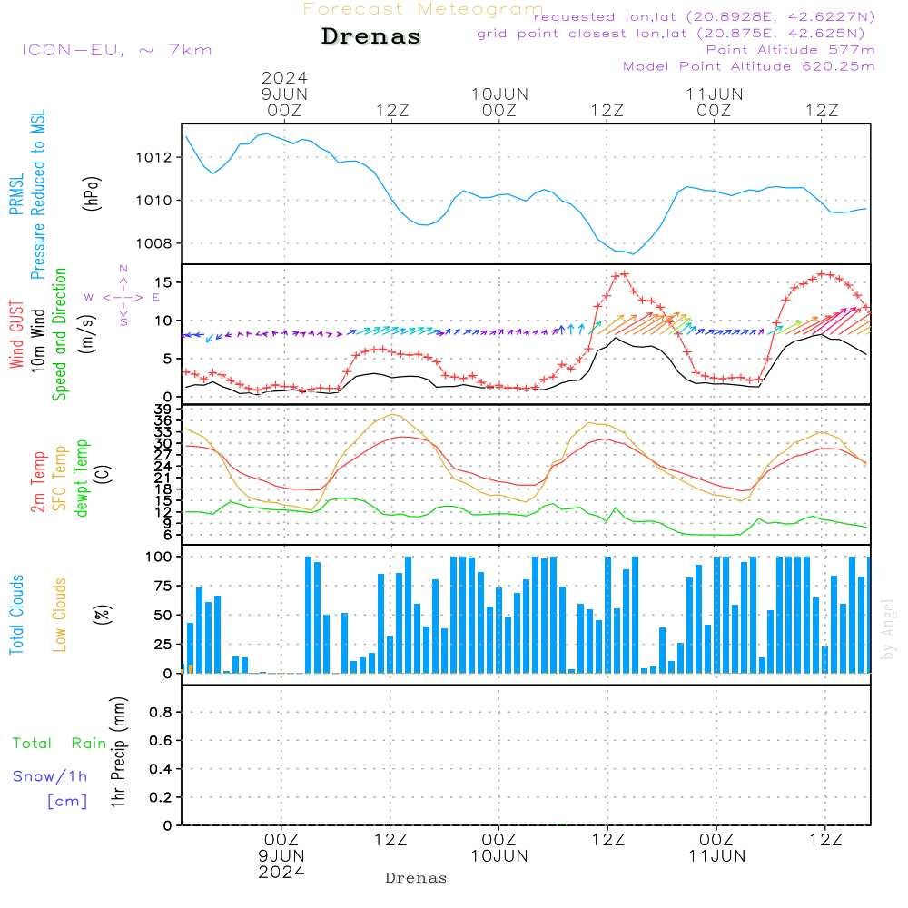Viewport: 908px width, 908px height.
Task: Click the "Drenas" caption at the bottom
Action: click(x=417, y=878)
